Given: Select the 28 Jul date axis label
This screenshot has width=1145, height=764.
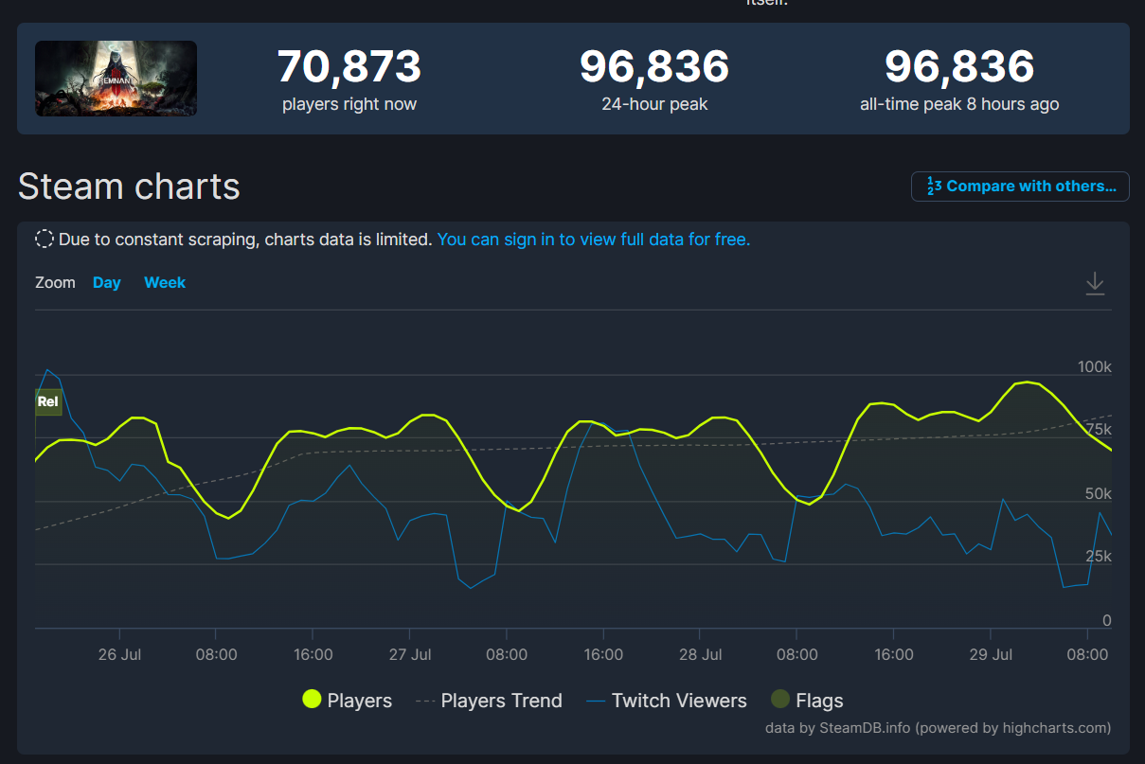Looking at the screenshot, I should tap(701, 654).
